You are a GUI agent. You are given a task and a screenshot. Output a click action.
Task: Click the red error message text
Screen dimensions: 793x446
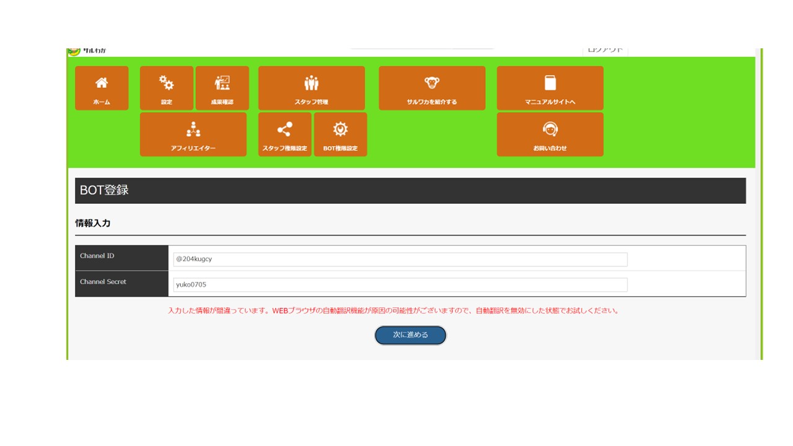coord(394,310)
